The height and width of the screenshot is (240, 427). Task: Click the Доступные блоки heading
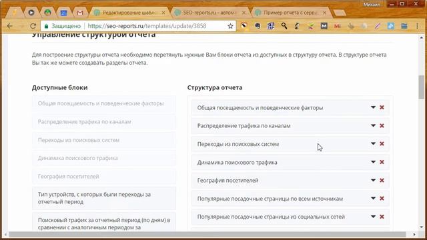tap(59, 87)
